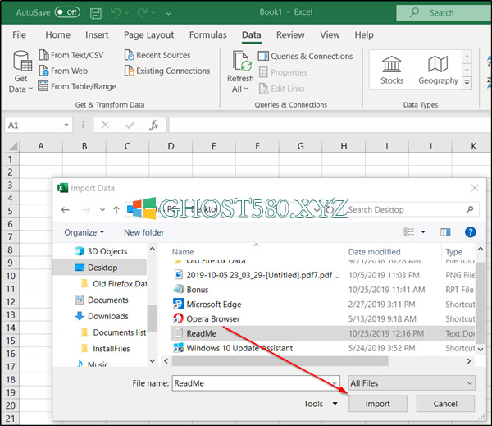Select the Opera Browser shortcut
Screen dimensions: 492x426
pyautogui.click(x=212, y=318)
